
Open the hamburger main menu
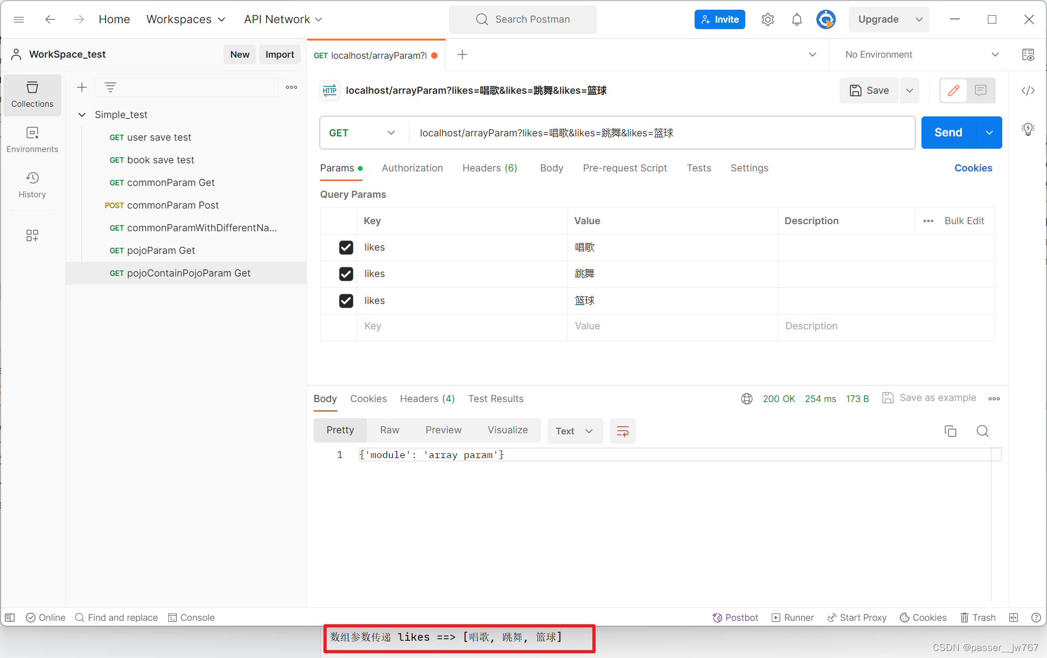19,19
